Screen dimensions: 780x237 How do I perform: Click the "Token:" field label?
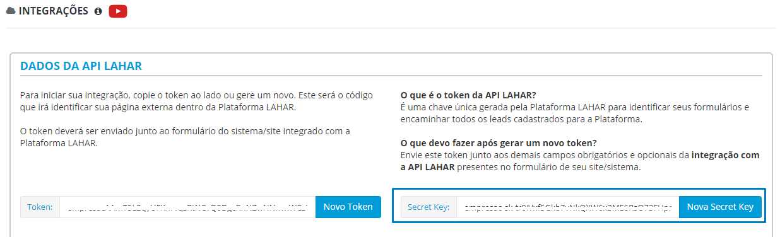[40, 207]
